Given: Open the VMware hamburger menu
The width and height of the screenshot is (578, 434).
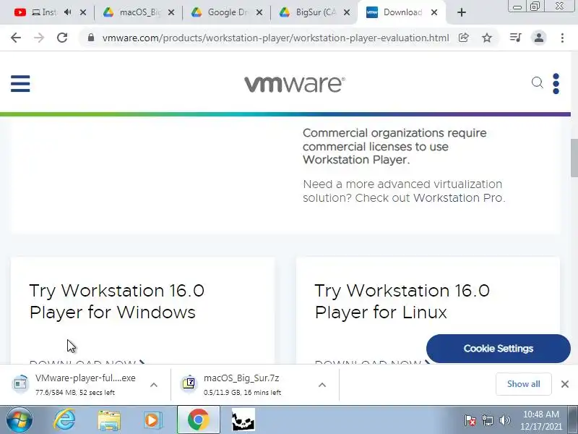Looking at the screenshot, I should 20,83.
